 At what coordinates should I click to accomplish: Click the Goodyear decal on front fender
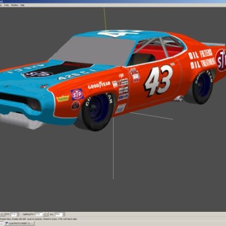click(99, 85)
